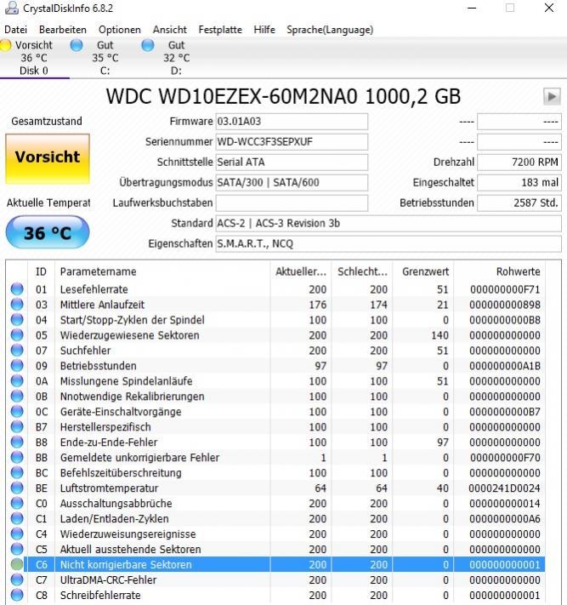The height and width of the screenshot is (605, 567).
Task: Click the Schnittstelle field Serial ATA
Action: point(292,163)
